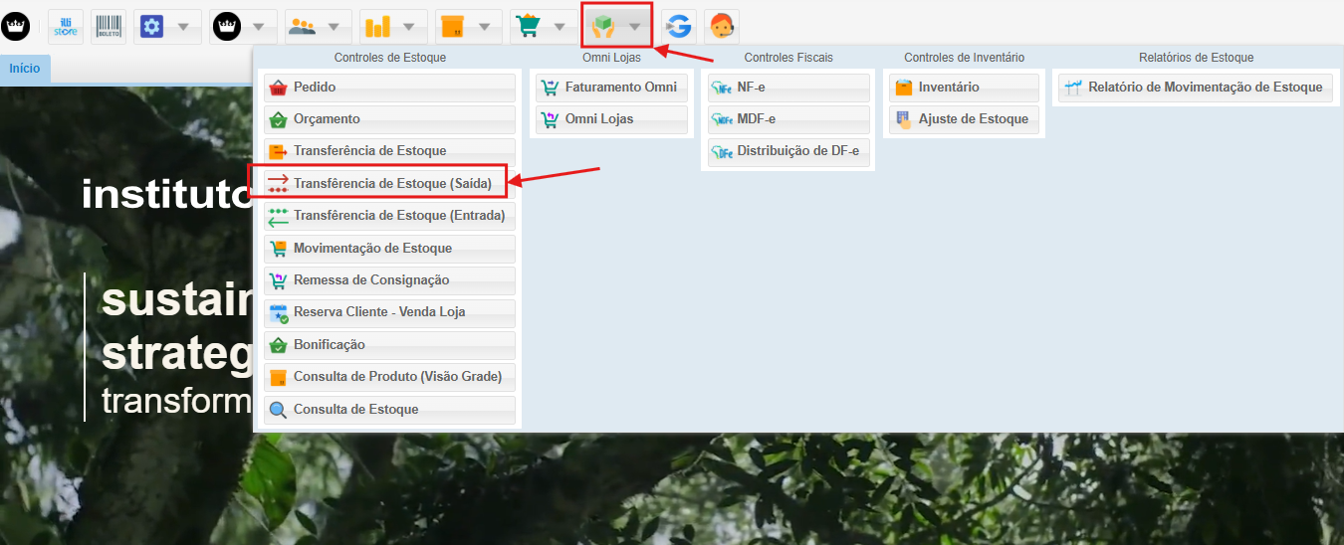1344x545 pixels.
Task: Open the hands-holding-box stock menu icon
Action: click(x=603, y=26)
